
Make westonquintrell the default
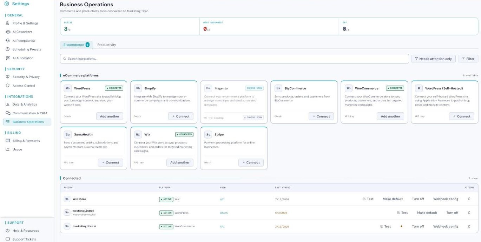(427, 213)
